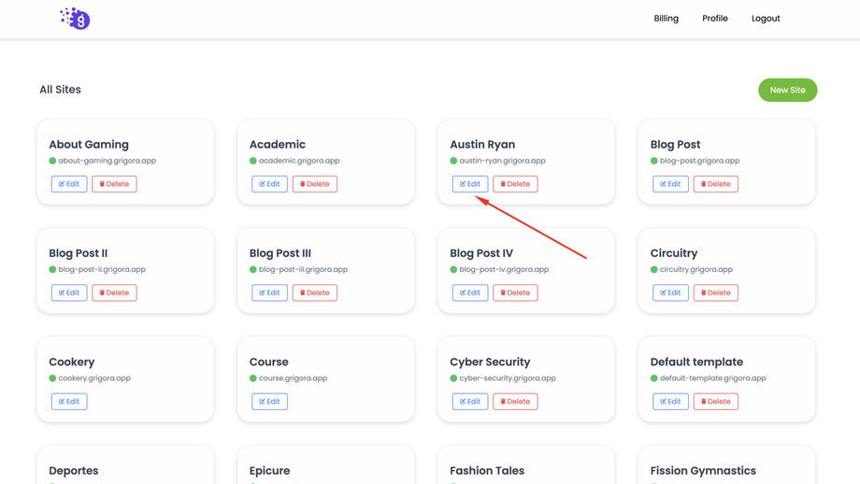This screenshot has width=860, height=484.
Task: Log out via the Logout link
Action: point(765,19)
